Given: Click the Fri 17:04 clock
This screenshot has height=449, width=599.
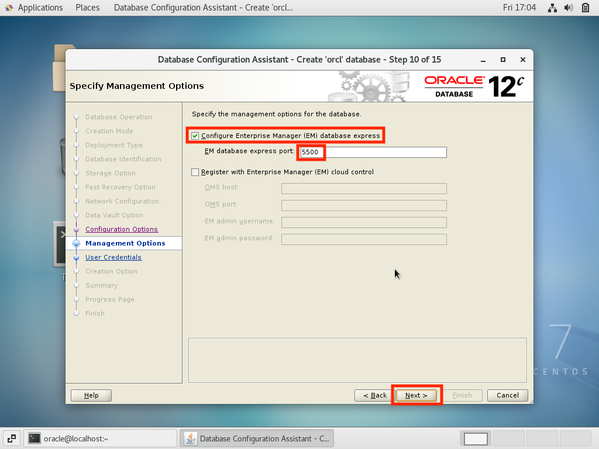Looking at the screenshot, I should [519, 8].
